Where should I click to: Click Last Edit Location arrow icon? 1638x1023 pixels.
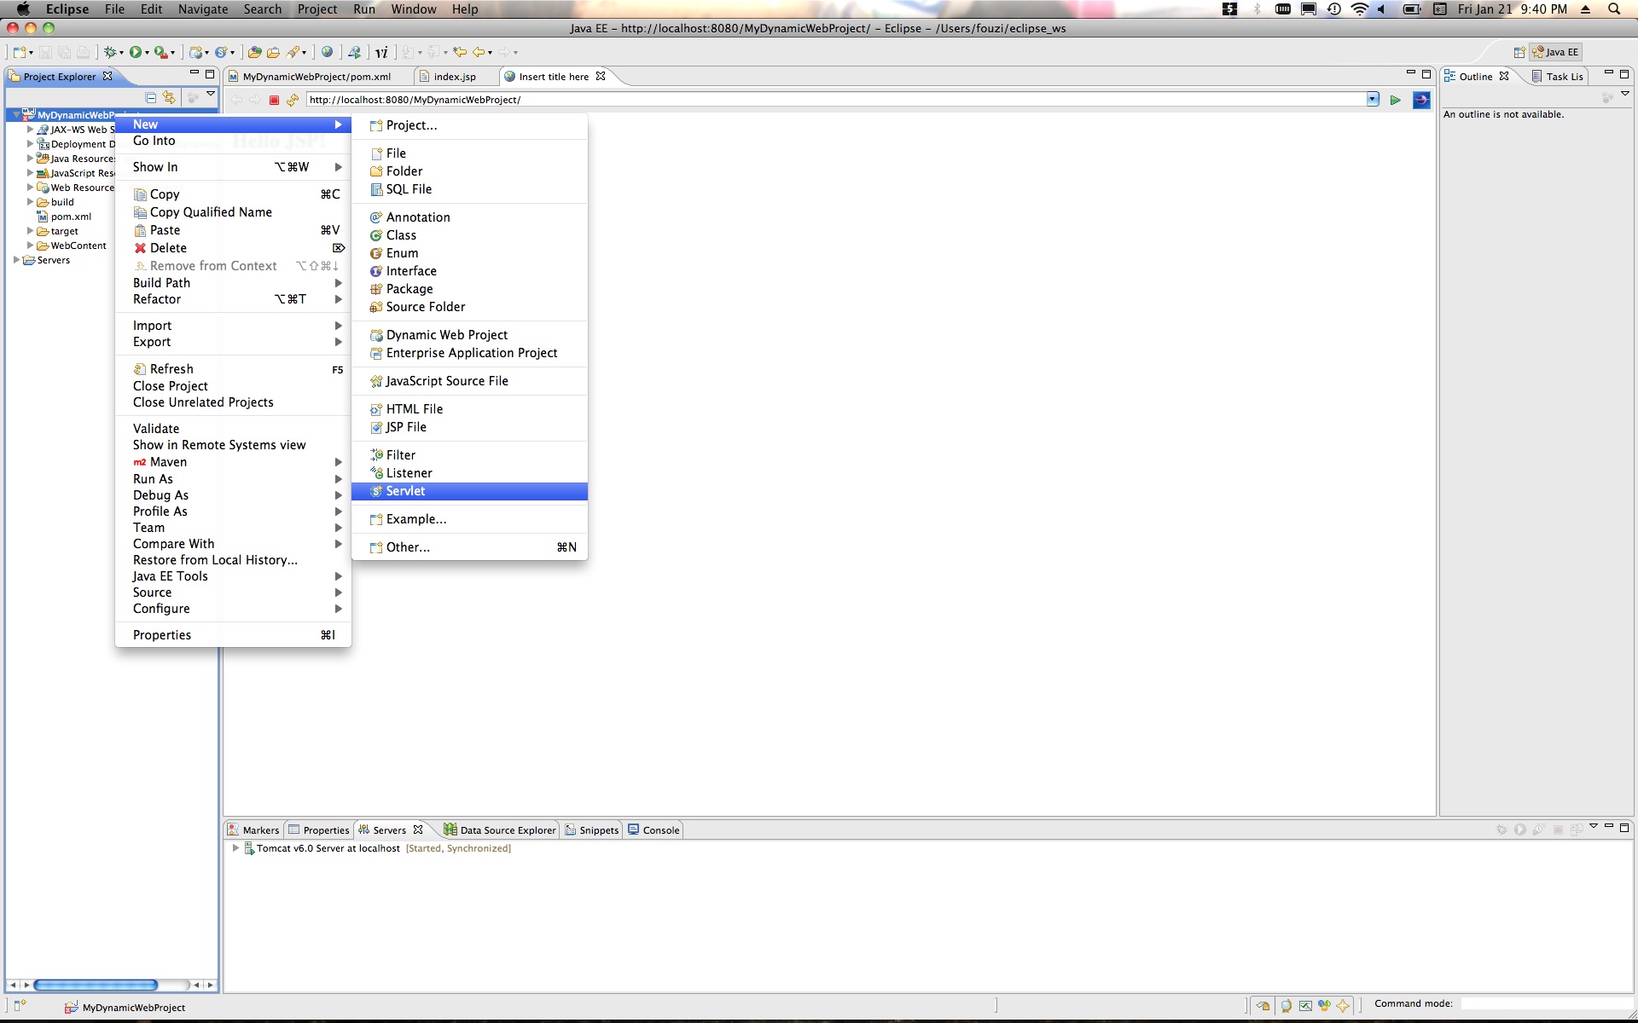(x=459, y=52)
